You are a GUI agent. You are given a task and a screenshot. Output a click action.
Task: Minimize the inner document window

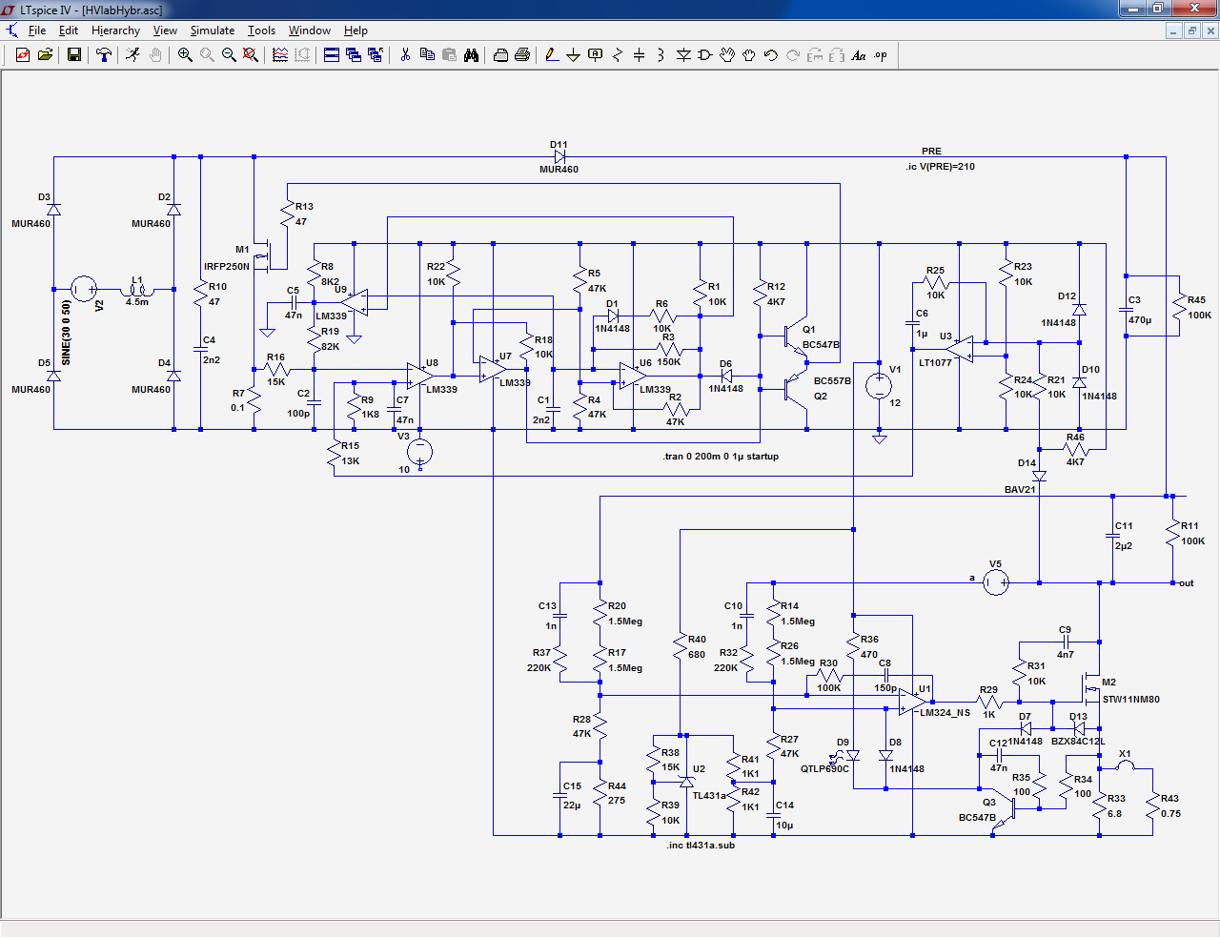[1174, 31]
